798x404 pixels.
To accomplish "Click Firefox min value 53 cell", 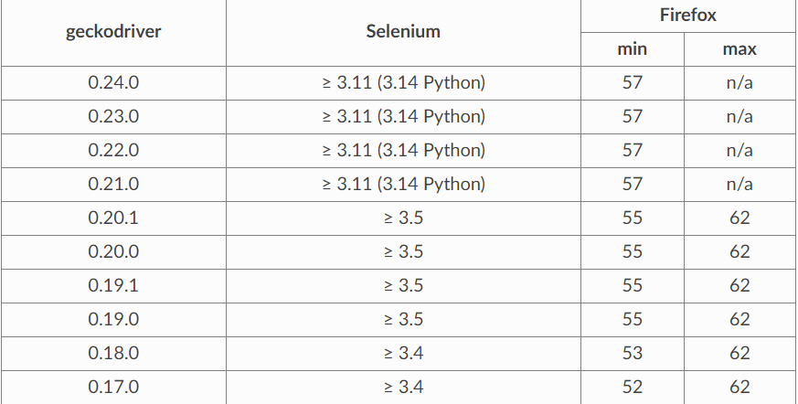I will [633, 353].
